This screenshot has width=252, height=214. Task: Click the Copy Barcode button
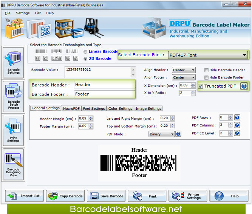click(x=65, y=196)
